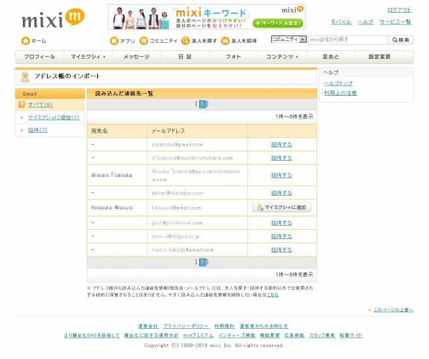Viewport: 429px width, 359px height.
Task: Open the サービス一覧 services list link
Action: (395, 22)
